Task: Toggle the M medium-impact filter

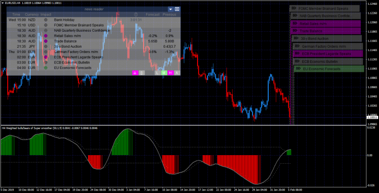Action: [164, 73]
